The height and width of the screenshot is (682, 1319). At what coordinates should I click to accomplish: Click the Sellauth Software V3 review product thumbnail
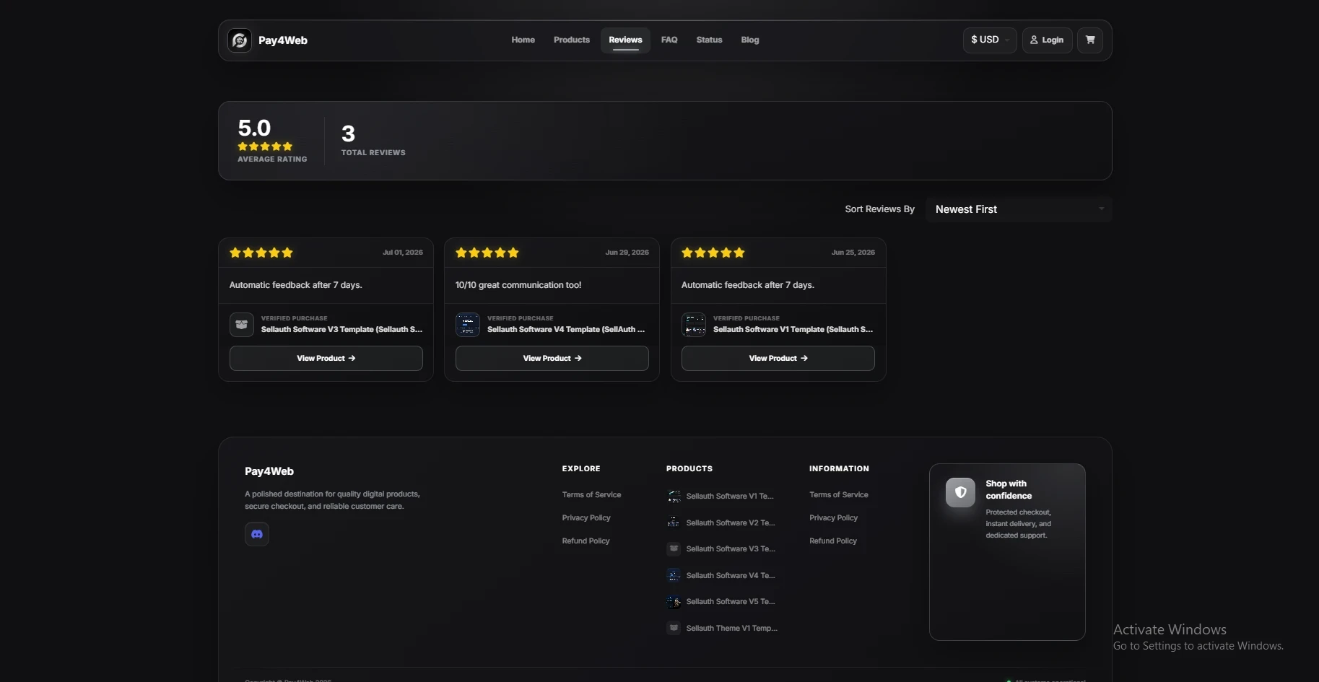[x=242, y=325]
